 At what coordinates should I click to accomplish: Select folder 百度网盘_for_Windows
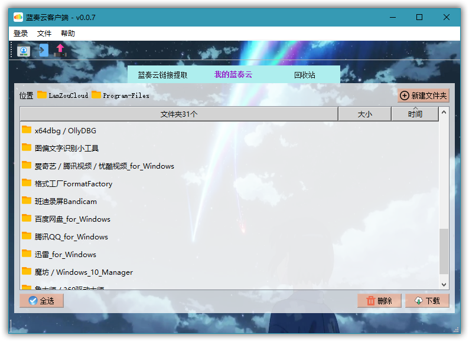229,219
